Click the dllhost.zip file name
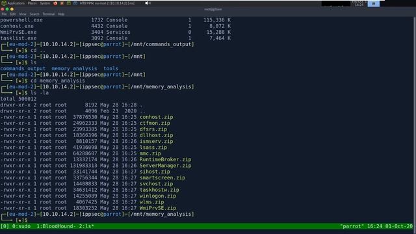 point(156,135)
